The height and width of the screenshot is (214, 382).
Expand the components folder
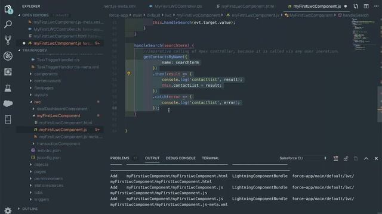46,74
